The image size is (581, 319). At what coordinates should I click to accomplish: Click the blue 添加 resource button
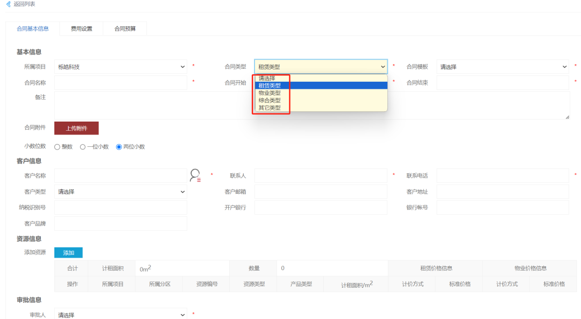pyautogui.click(x=68, y=253)
